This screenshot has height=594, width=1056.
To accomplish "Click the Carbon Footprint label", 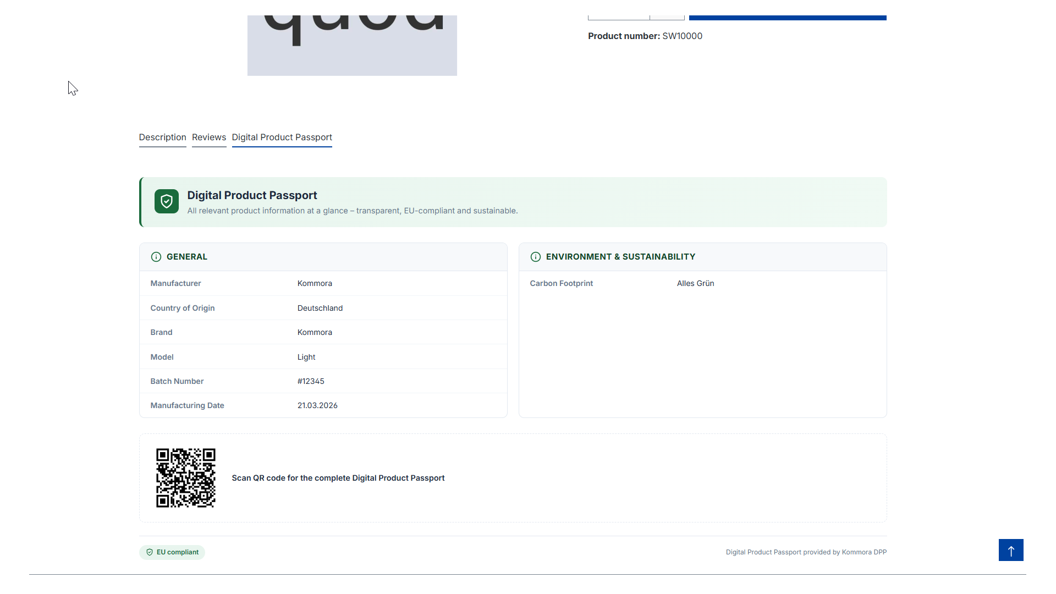I will click(x=562, y=283).
